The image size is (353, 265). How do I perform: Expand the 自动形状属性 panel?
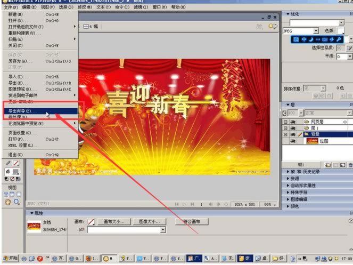click(288, 186)
